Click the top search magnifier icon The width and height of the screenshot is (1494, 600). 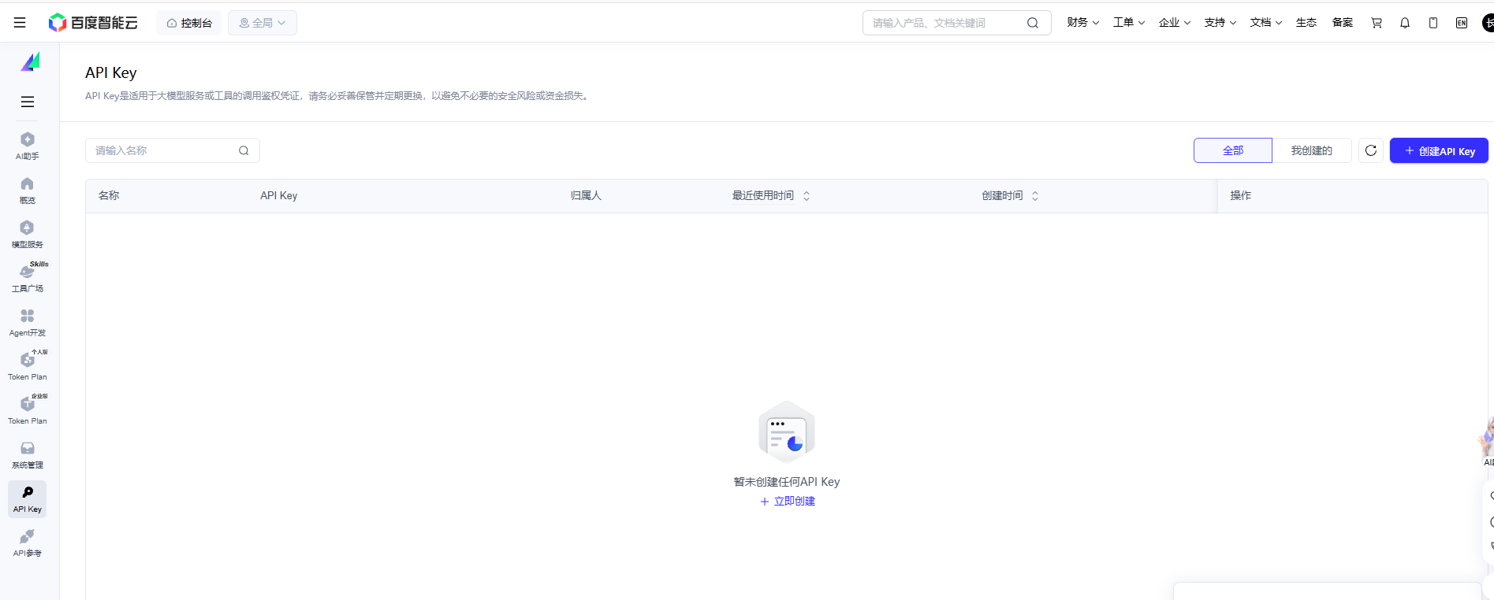tap(1033, 23)
